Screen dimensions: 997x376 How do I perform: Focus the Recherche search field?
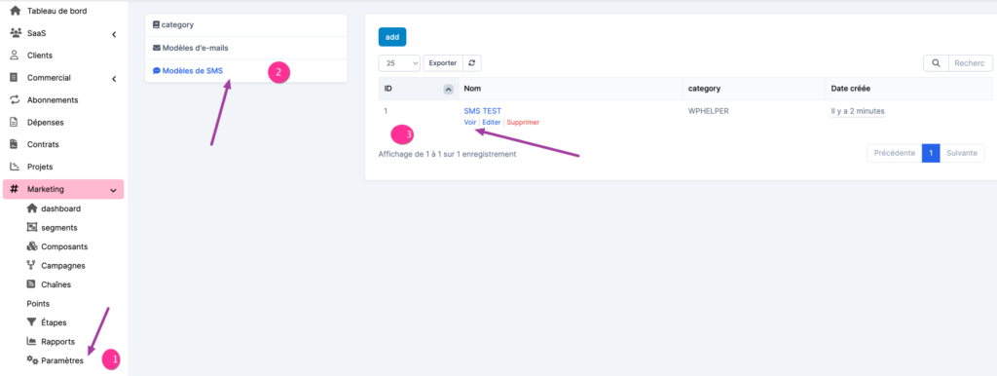[971, 63]
